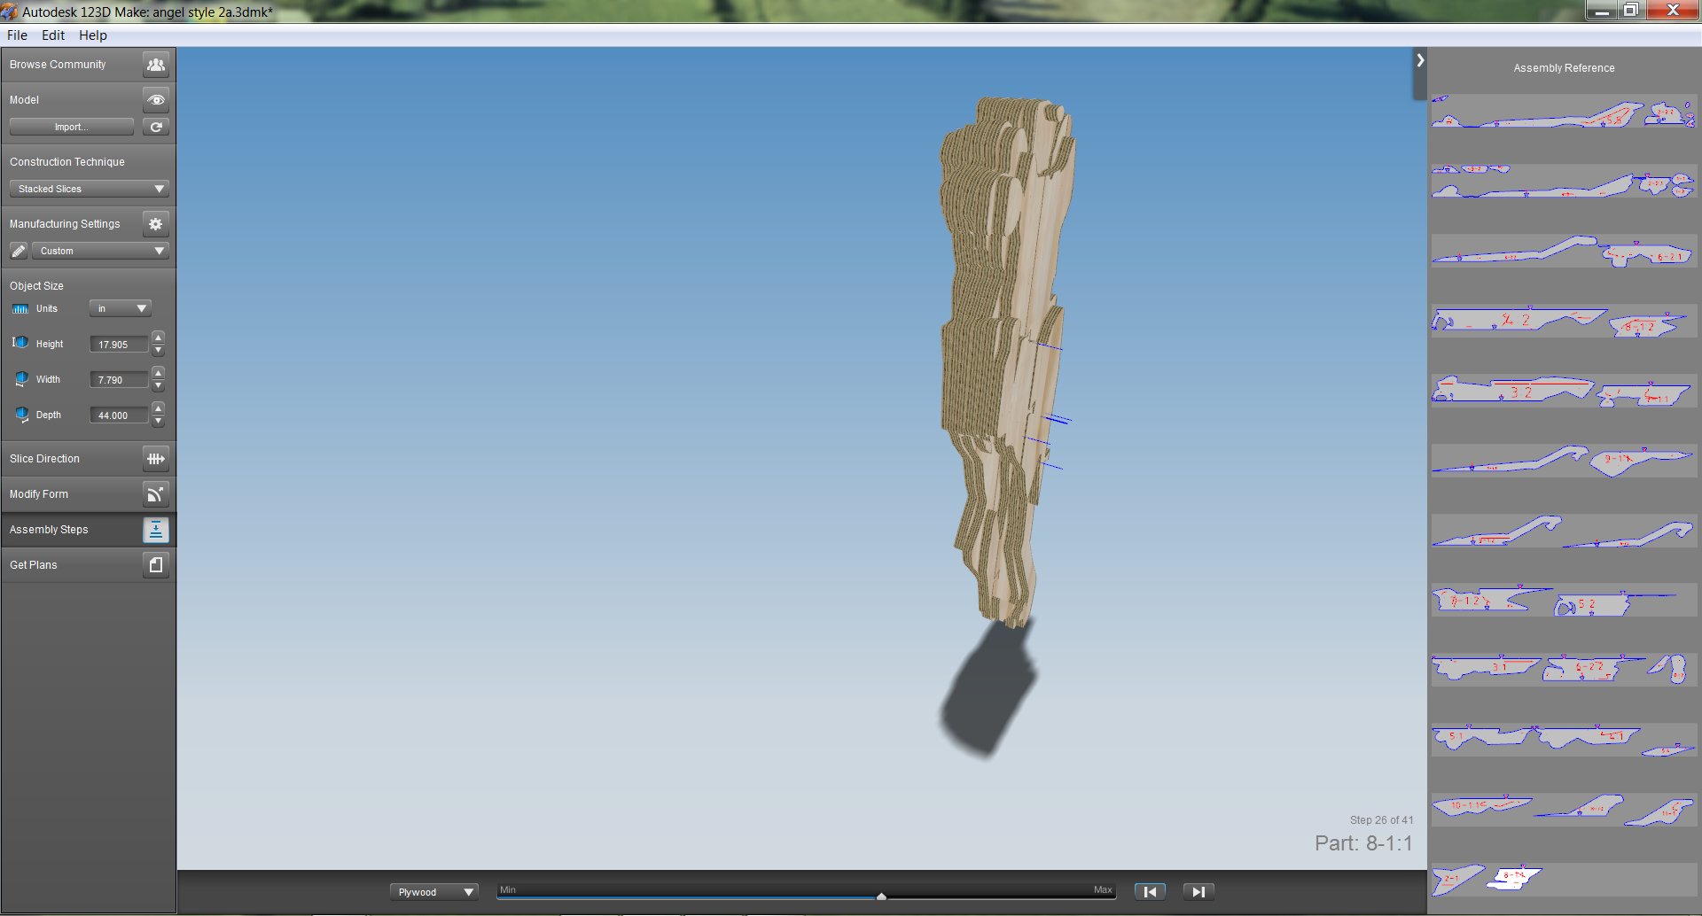This screenshot has width=1702, height=916.
Task: Click the Slice Direction icon
Action: pyautogui.click(x=156, y=459)
